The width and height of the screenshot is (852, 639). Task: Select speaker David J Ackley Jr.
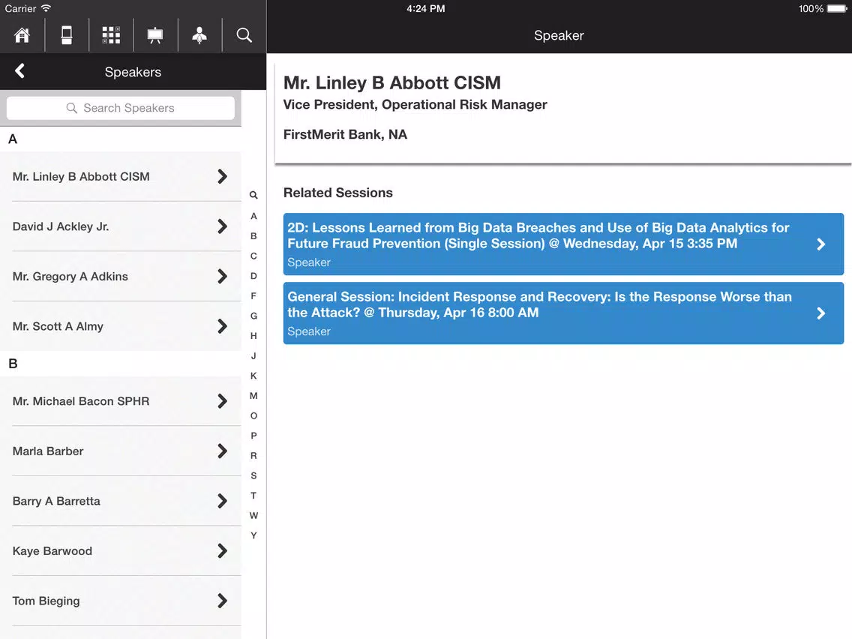click(x=121, y=226)
